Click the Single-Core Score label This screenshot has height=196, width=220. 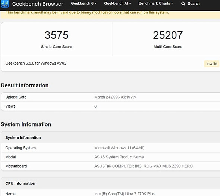click(57, 47)
